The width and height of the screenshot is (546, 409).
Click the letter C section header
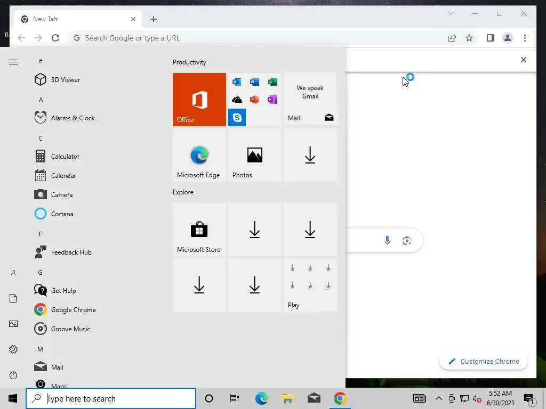[41, 138]
